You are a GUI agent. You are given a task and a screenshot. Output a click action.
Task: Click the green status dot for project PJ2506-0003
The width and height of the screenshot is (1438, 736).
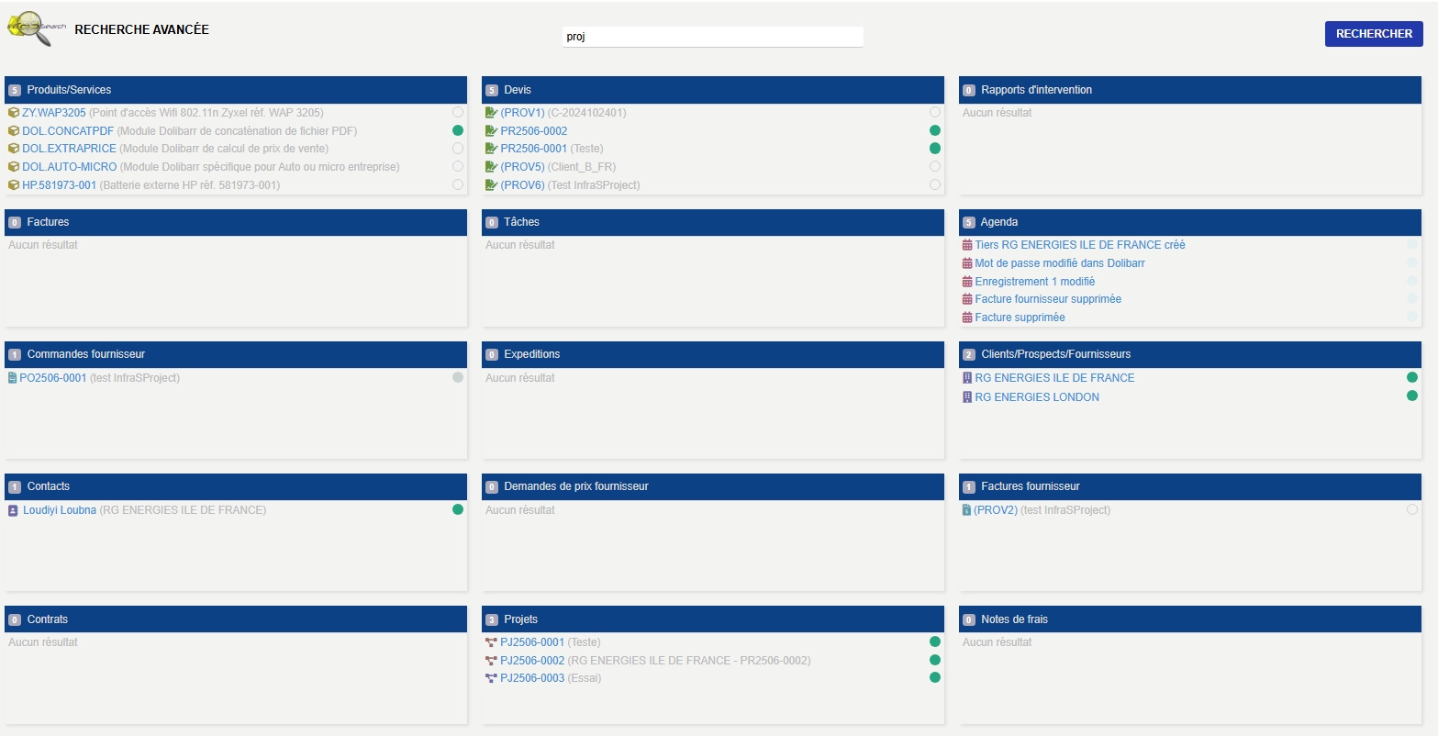click(935, 677)
